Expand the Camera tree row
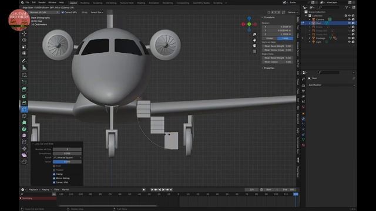The image size is (376, 211). coord(310,19)
